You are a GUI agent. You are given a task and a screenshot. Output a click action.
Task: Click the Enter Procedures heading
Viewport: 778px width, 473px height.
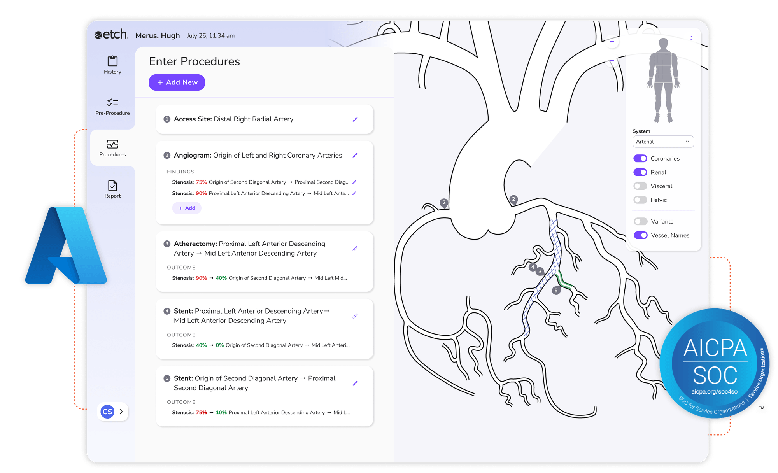[194, 61]
